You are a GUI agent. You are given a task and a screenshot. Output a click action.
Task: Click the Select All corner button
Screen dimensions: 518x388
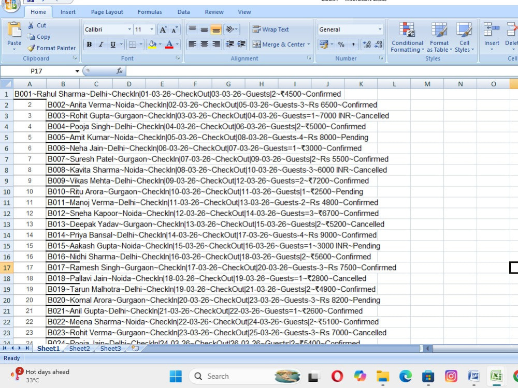[x=7, y=84]
